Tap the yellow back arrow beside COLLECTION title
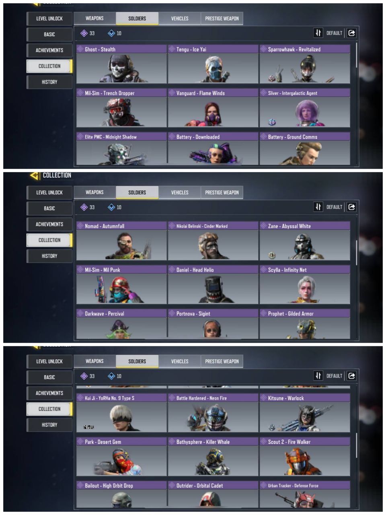Screen dimensions: 386x515 click(35, 175)
